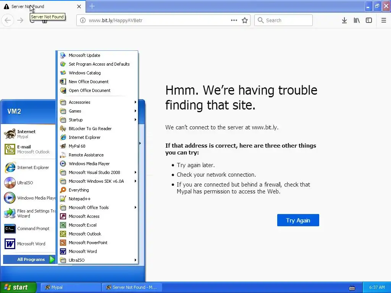Viewport: 391px width, 293px height.
Task: Launch Microsoft Word from All Programs list
Action: pyautogui.click(x=98, y=251)
